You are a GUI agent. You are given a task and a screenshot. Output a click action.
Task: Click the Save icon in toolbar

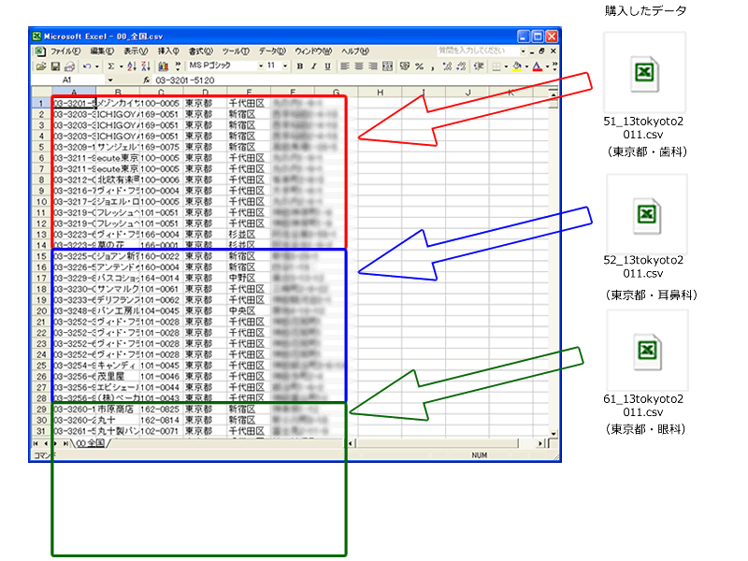coord(55,66)
